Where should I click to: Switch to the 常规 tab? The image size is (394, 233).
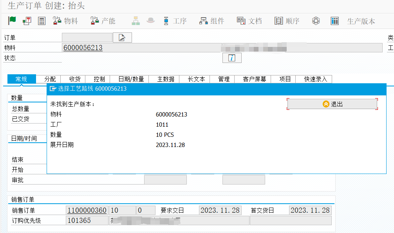coord(22,79)
